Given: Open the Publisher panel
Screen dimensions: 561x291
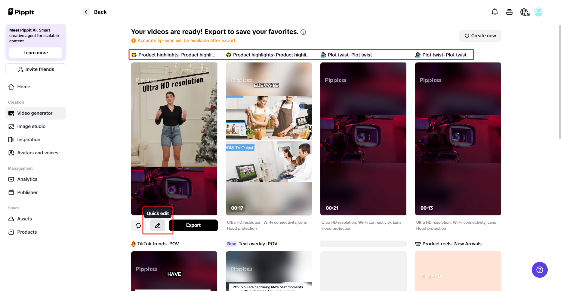Looking at the screenshot, I should (x=27, y=192).
